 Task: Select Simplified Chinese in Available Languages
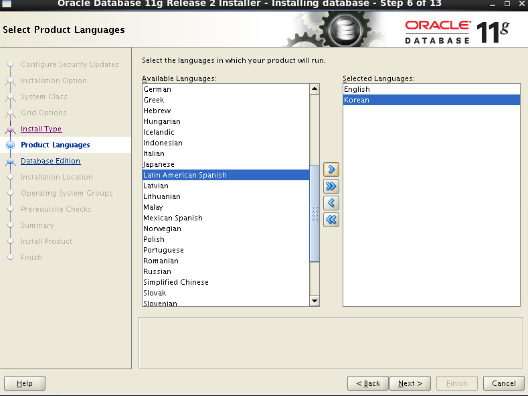click(x=226, y=282)
